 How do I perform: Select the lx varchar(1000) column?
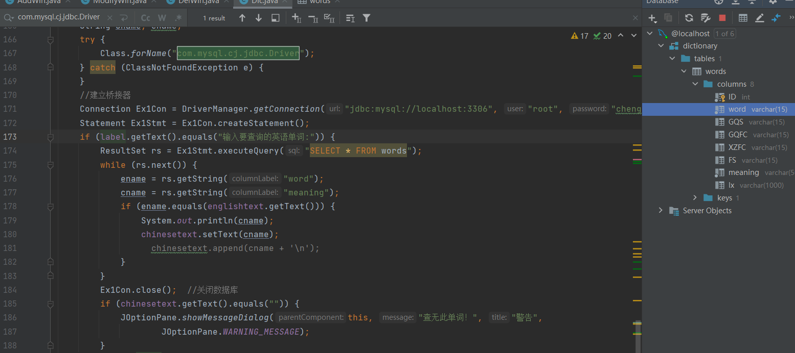pyautogui.click(x=718, y=185)
